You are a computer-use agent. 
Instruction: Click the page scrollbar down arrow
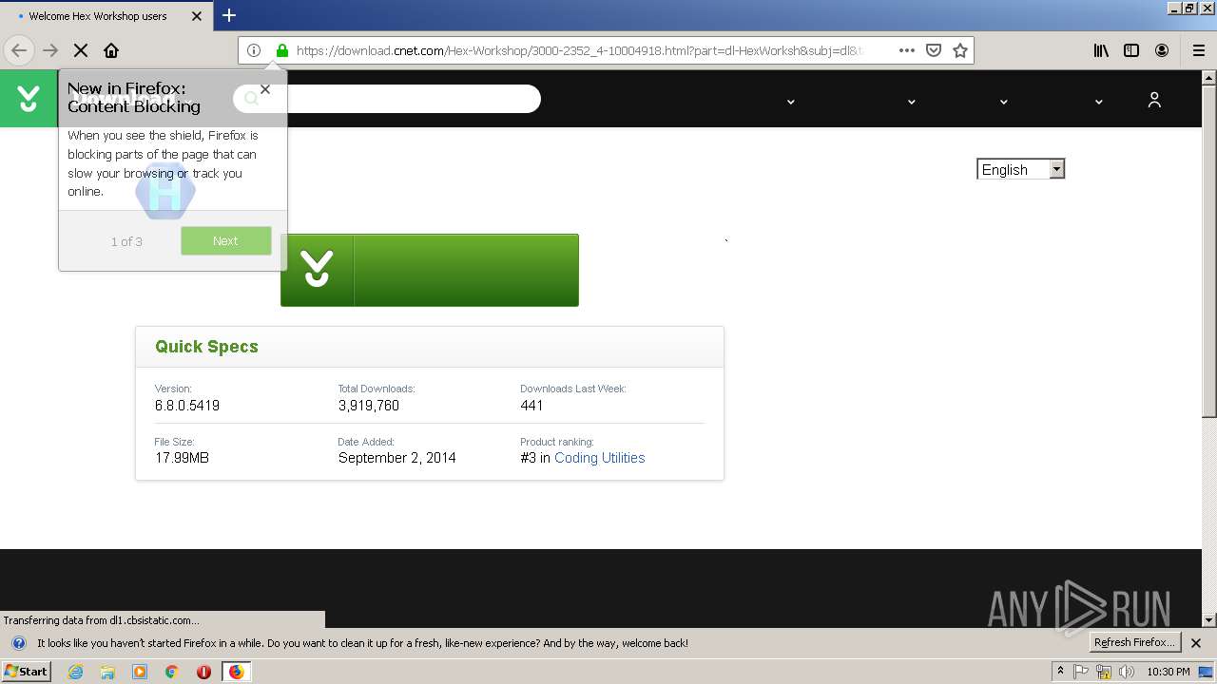pos(1209,619)
